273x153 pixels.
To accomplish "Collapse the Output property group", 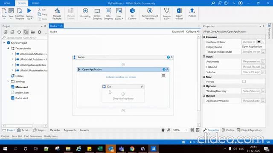I will (x=204, y=96).
